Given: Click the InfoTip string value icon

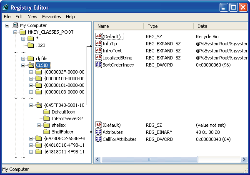Looking at the screenshot, I should (99, 44).
